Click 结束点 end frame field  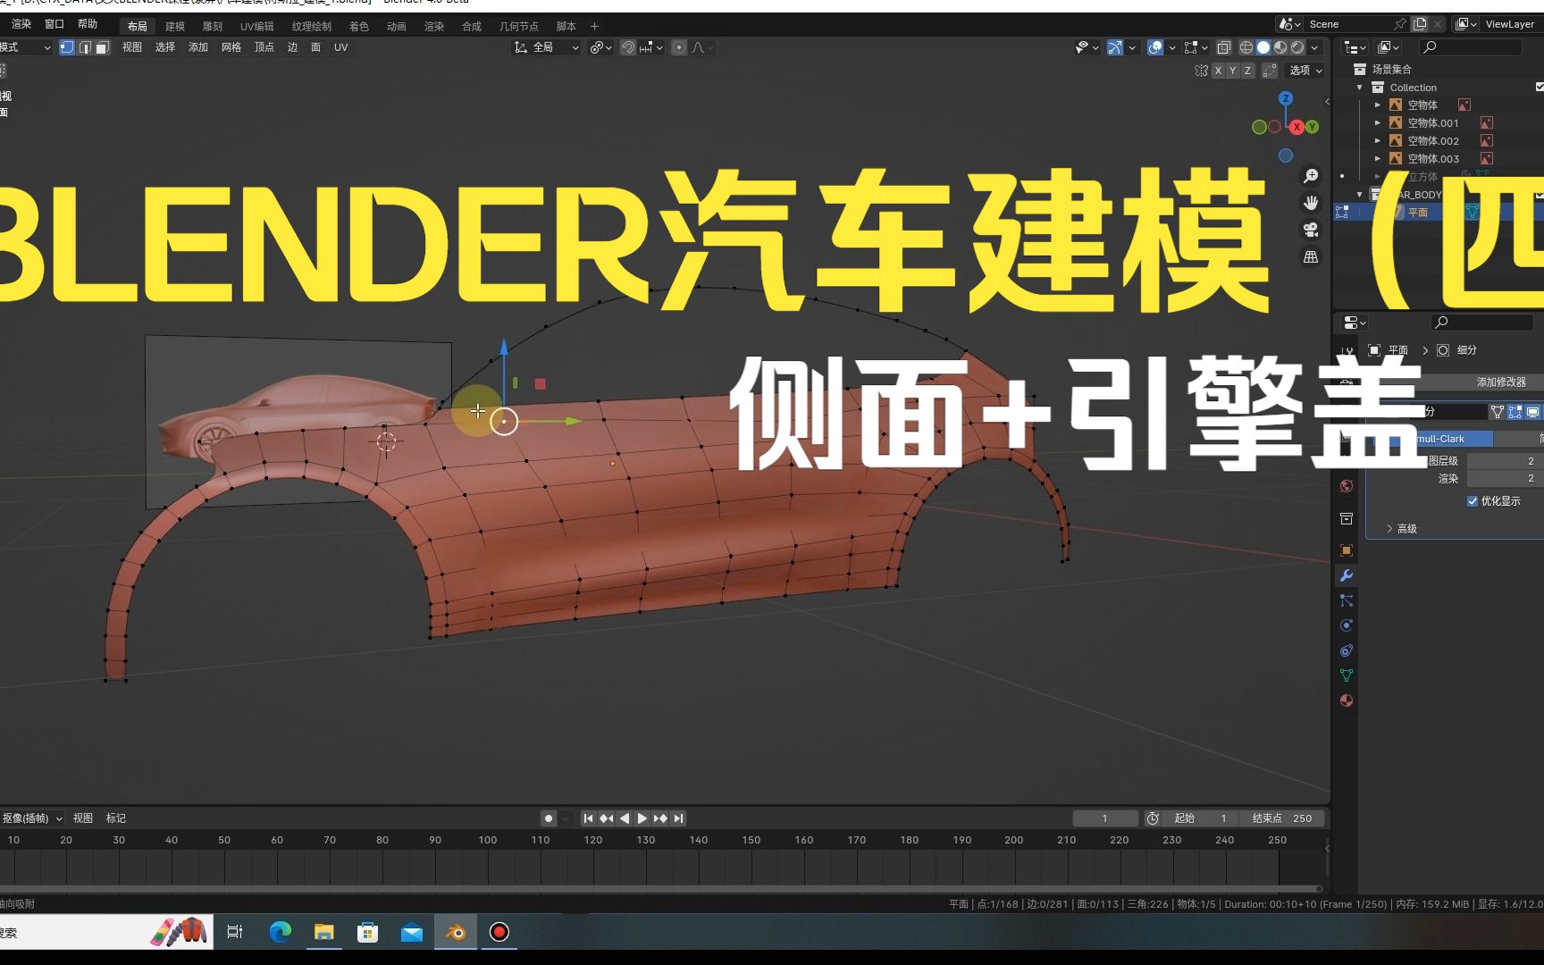(x=1282, y=818)
